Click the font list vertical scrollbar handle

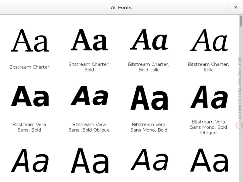pyautogui.click(x=241, y=21)
